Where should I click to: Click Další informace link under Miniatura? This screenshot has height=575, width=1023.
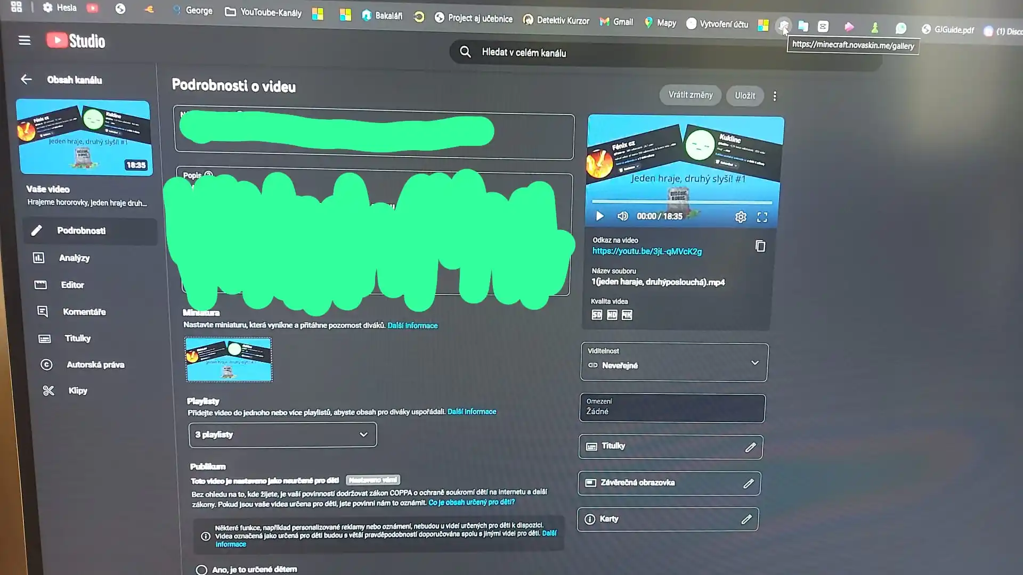412,325
